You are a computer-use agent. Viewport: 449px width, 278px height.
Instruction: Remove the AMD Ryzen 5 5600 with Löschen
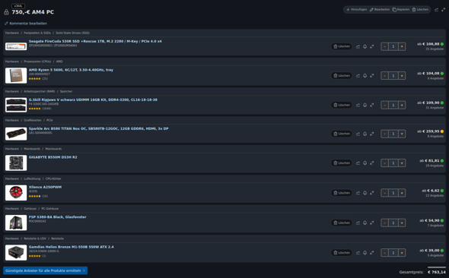coord(342,76)
